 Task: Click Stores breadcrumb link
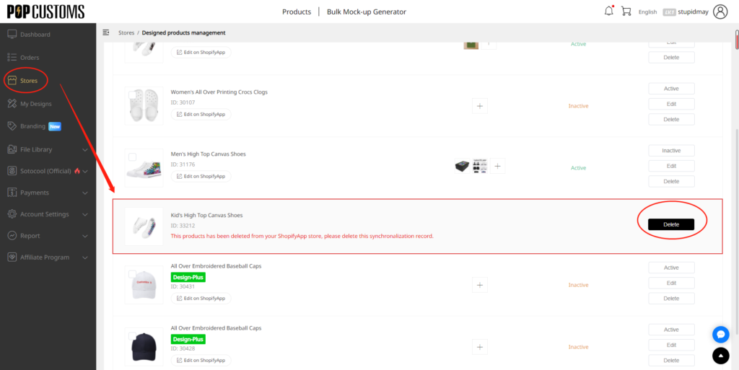pos(126,32)
